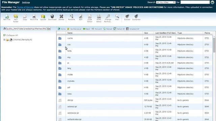Click the home icon in folder tree

pos(11,40)
